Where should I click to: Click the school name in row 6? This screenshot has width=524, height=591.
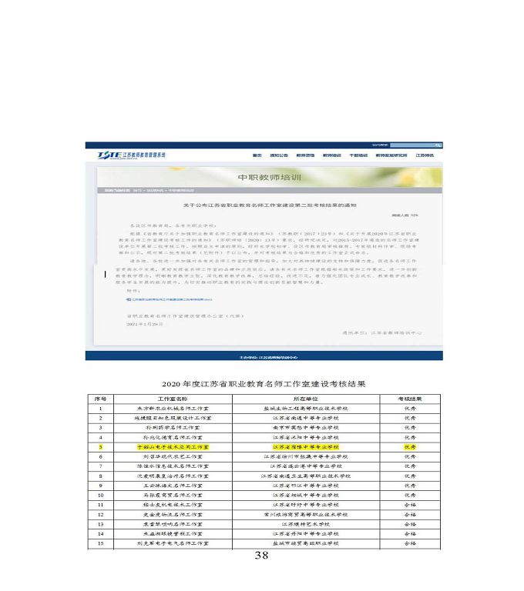click(x=306, y=457)
